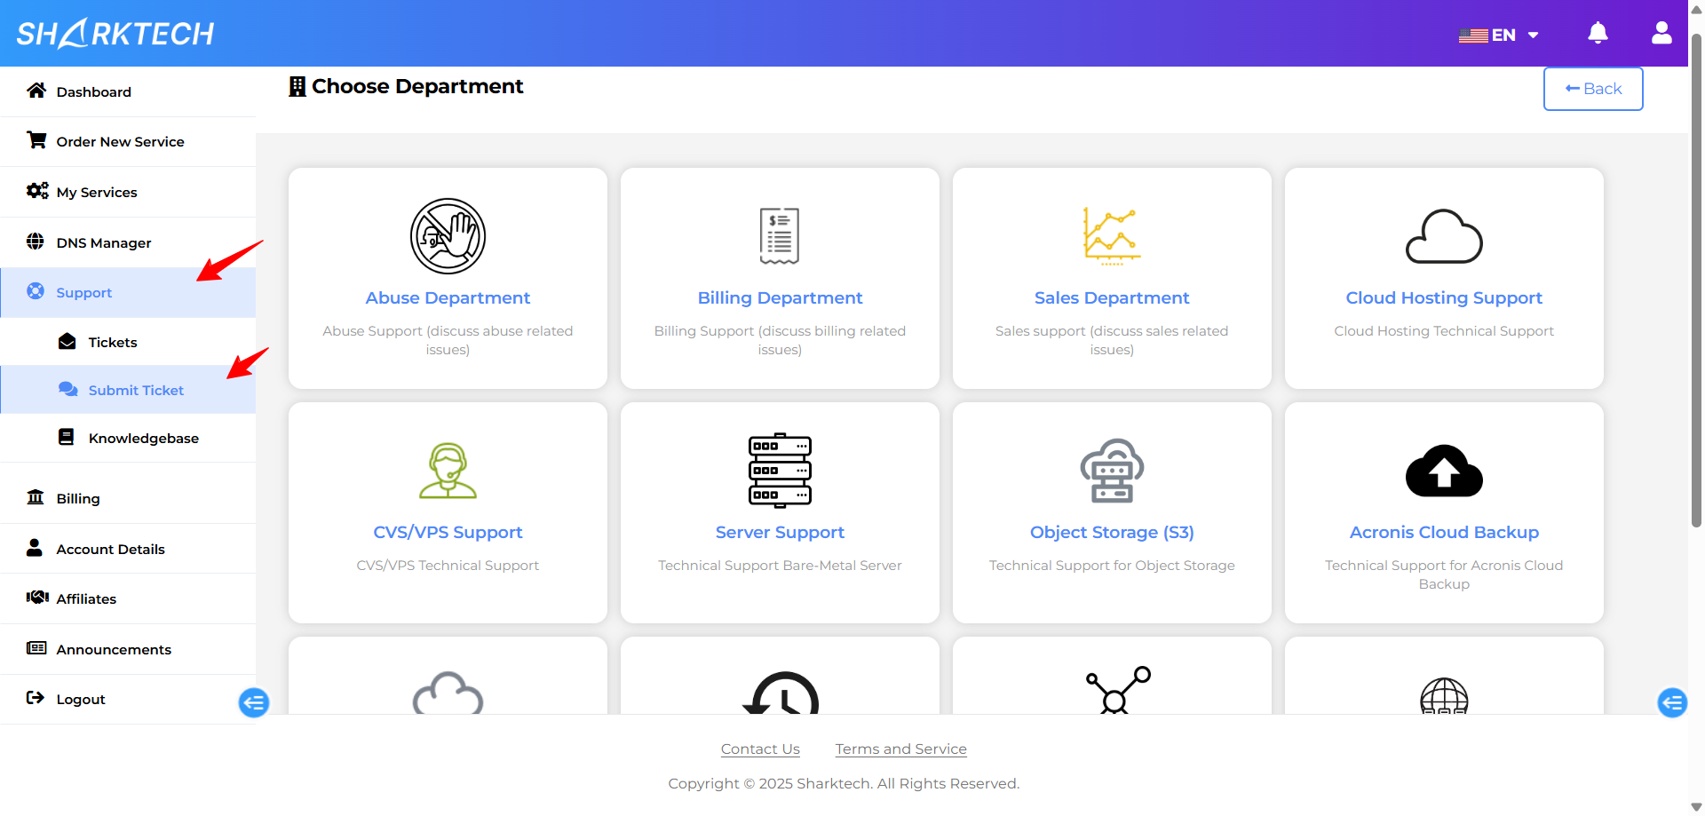
Task: Click 'Cloud Hosting Technical Support' description
Action: pos(1444,331)
